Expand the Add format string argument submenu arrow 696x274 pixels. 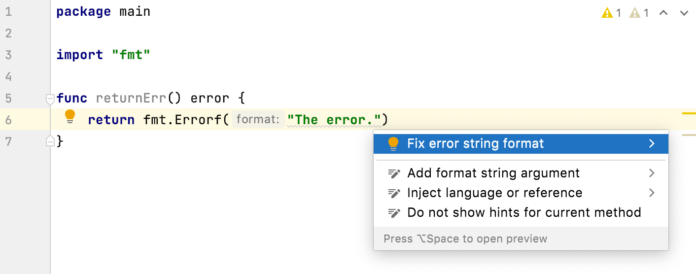pos(652,173)
